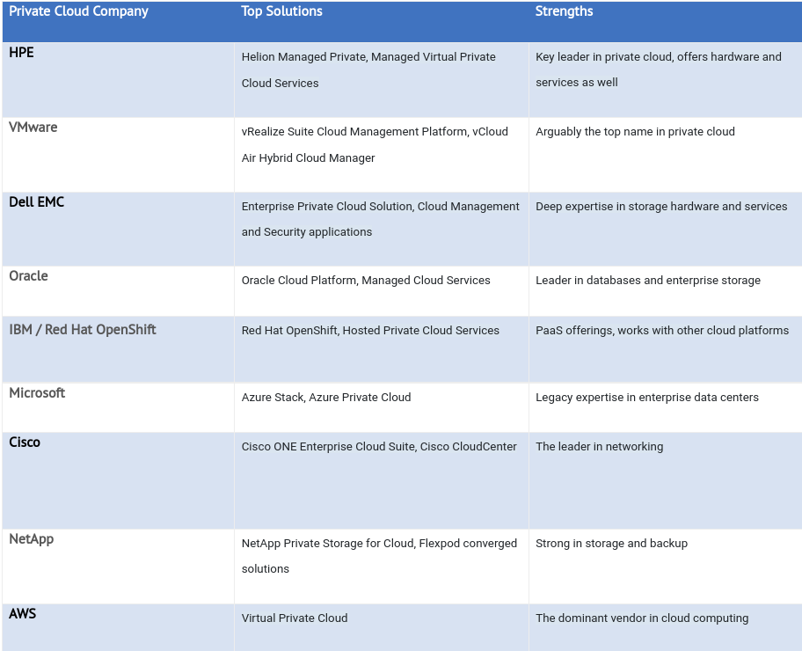Click 'Key leader in private cloud' strength
This screenshot has height=651, width=802.
(x=603, y=57)
